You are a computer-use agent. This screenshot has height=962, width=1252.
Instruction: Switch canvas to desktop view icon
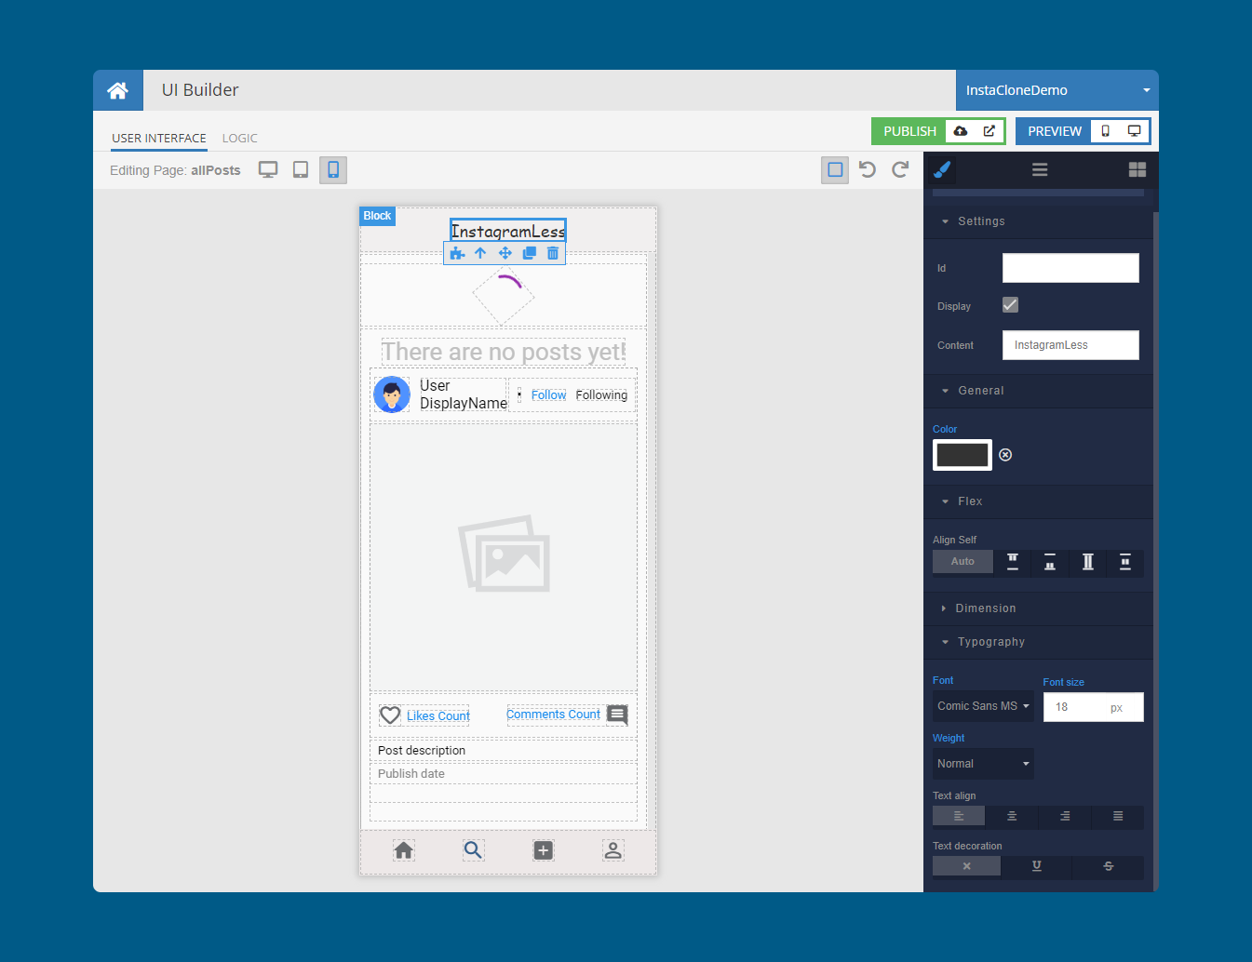(268, 170)
